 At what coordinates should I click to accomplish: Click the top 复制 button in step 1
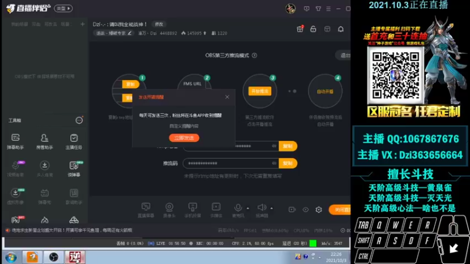coord(130,84)
